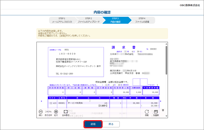
Task: Rotate the document with 回転 icon
Action: (147, 112)
